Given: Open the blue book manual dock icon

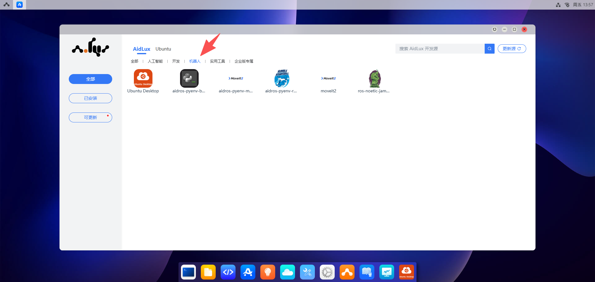Looking at the screenshot, I should tap(367, 272).
